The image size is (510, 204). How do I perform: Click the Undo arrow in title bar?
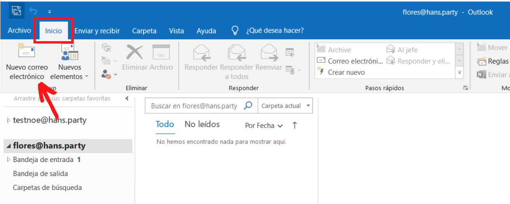33,12
